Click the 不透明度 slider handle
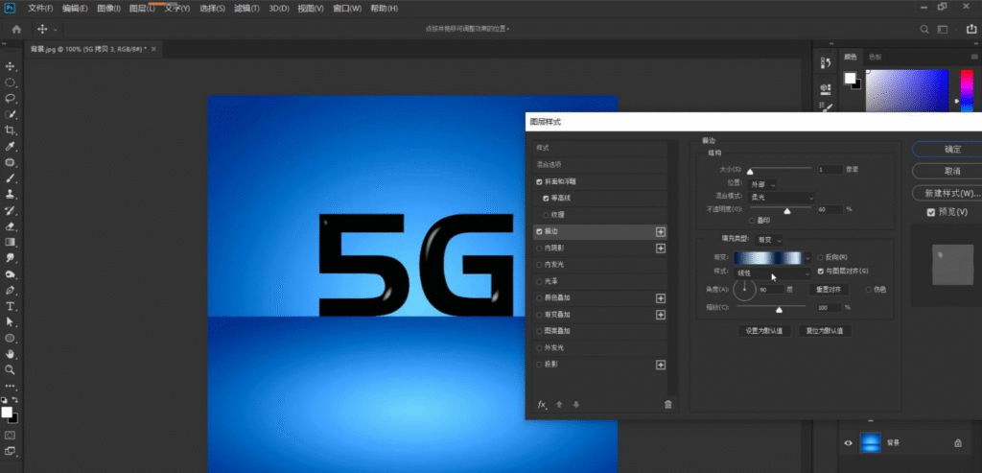The height and width of the screenshot is (473, 982). click(787, 211)
